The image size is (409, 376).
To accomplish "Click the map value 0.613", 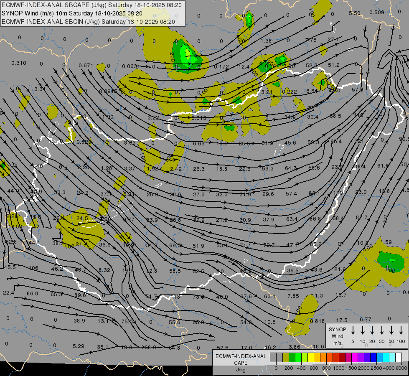I will pos(199,118).
